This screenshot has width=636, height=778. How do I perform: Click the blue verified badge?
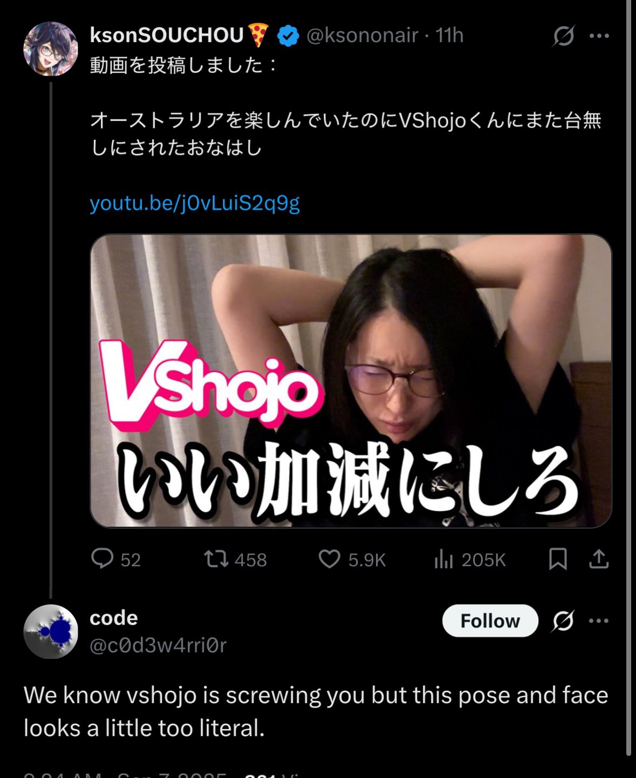click(288, 36)
